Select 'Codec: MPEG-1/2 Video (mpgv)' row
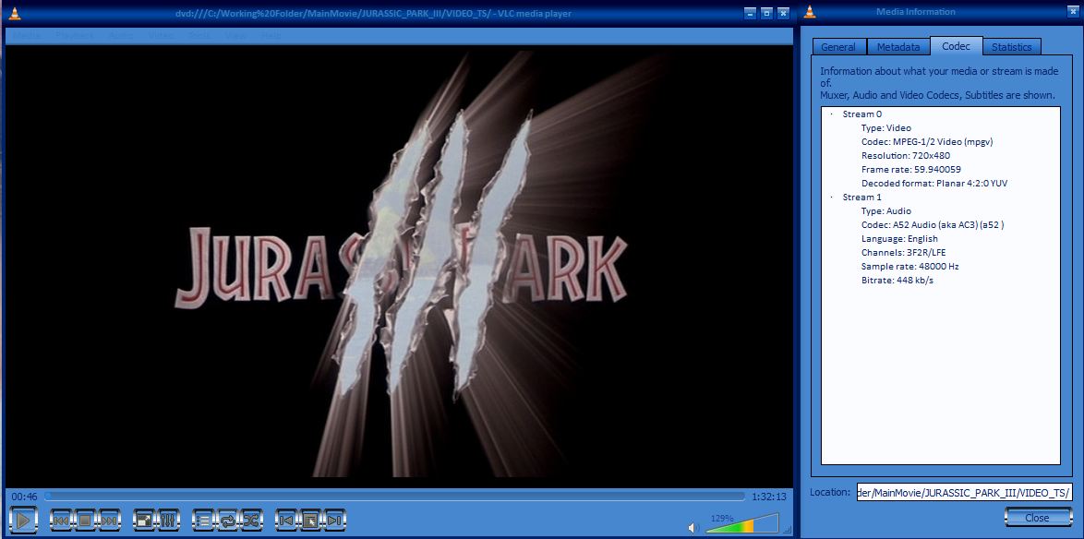1084x539 pixels. pos(927,141)
